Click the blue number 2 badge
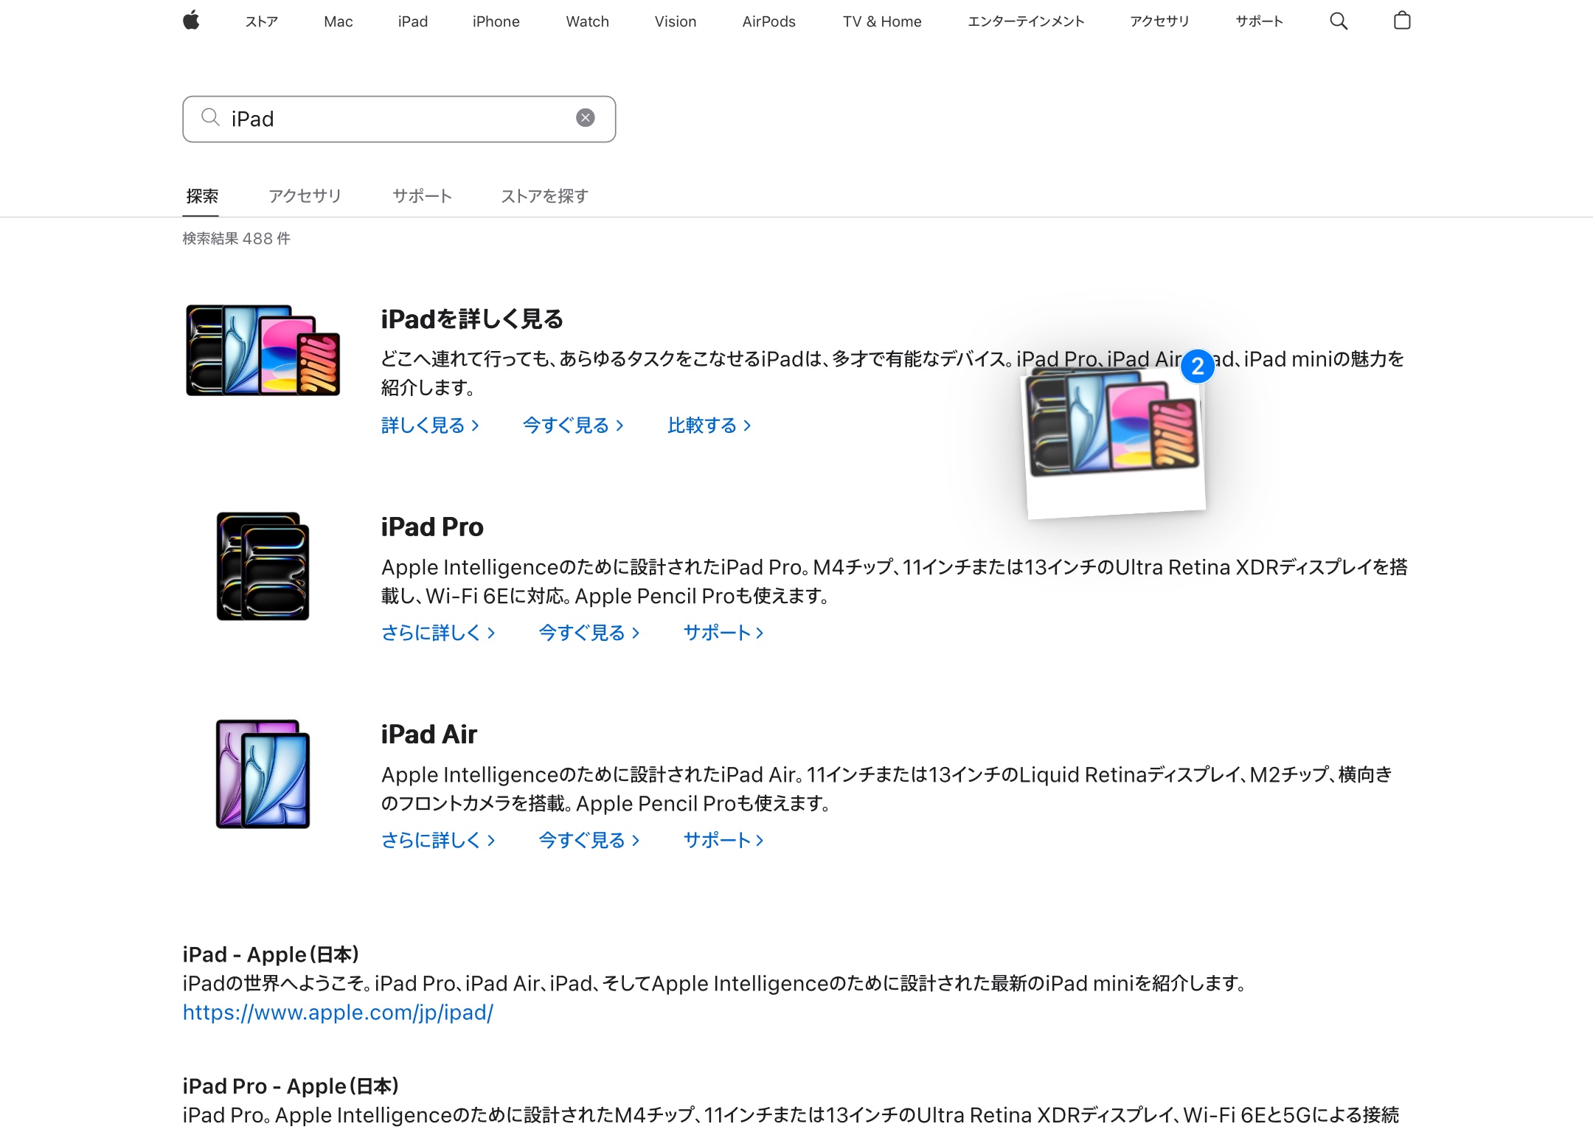This screenshot has height=1135, width=1593. (1197, 366)
